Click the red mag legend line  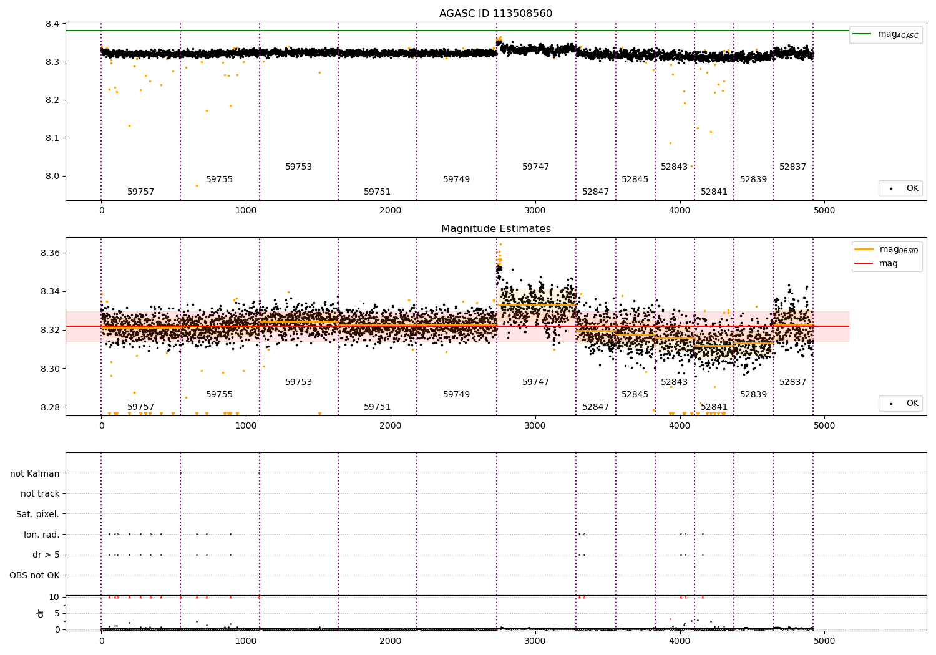865,264
